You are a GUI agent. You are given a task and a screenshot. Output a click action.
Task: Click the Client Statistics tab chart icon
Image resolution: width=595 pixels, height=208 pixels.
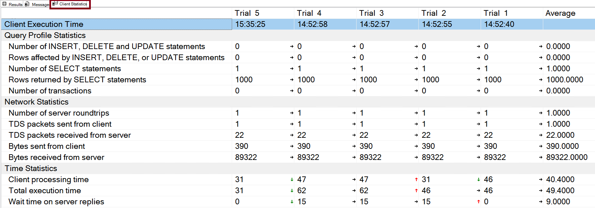pos(55,4)
